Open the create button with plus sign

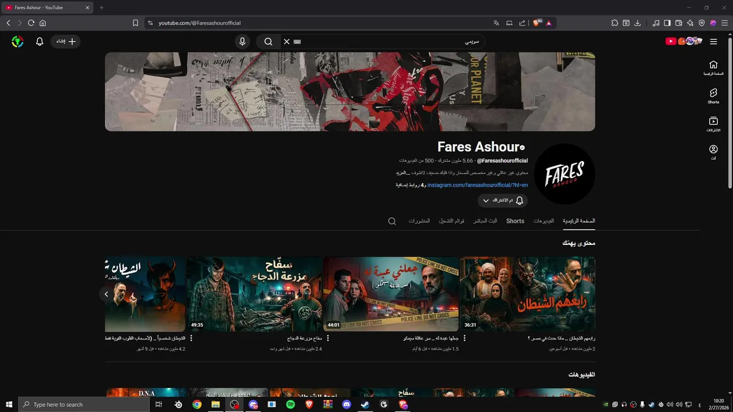[x=65, y=42]
